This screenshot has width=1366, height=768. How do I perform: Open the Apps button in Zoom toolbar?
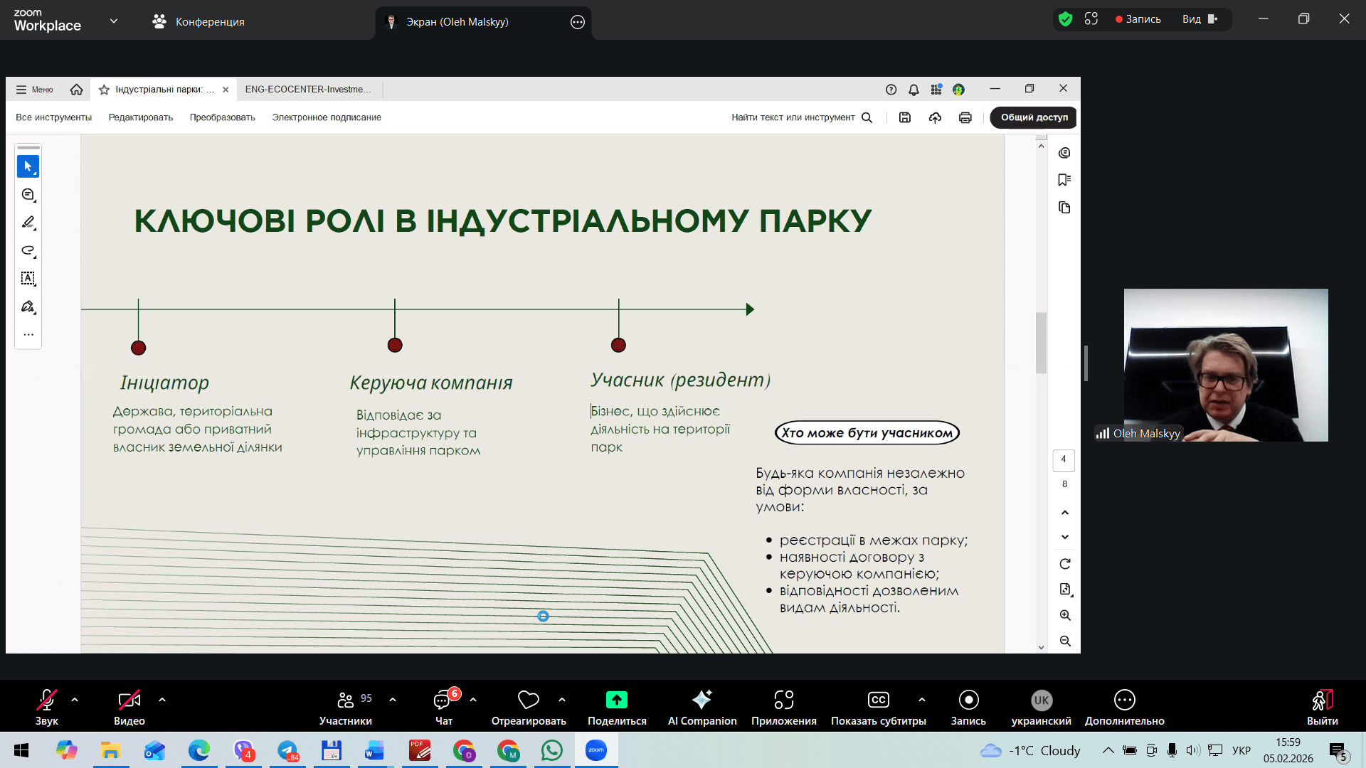[x=783, y=700]
